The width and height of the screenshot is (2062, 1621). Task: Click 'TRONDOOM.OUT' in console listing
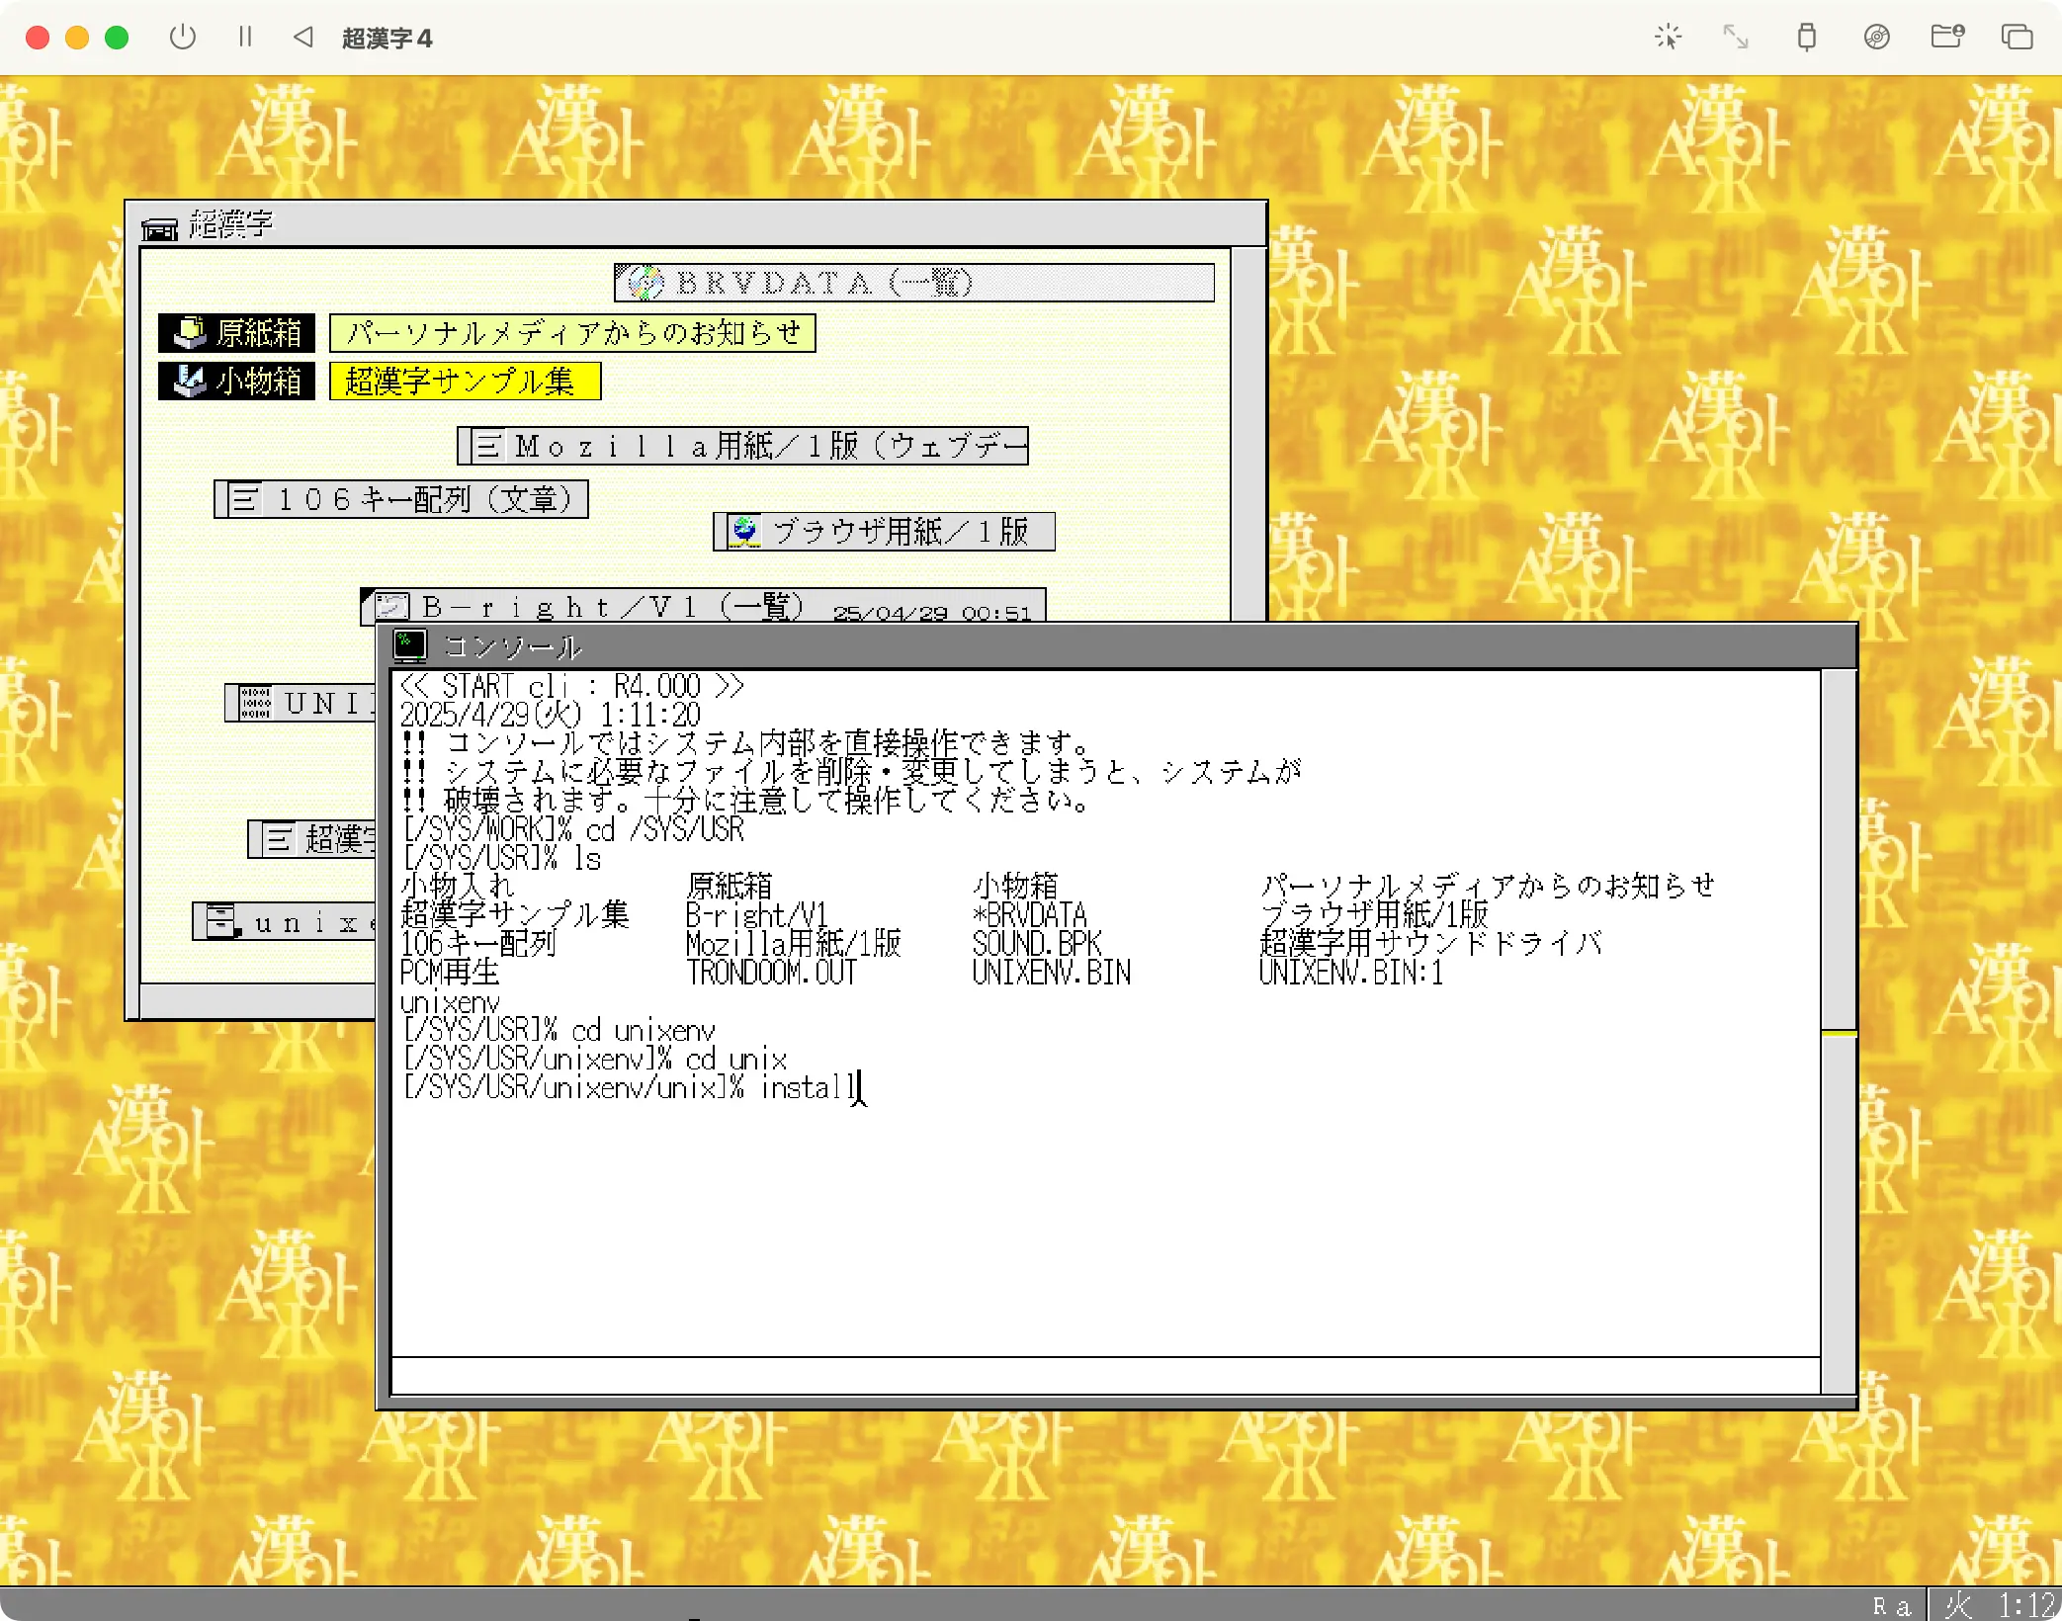[x=772, y=973]
